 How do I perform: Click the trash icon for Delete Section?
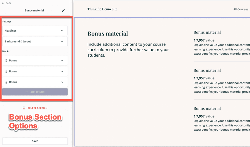click(x=24, y=108)
